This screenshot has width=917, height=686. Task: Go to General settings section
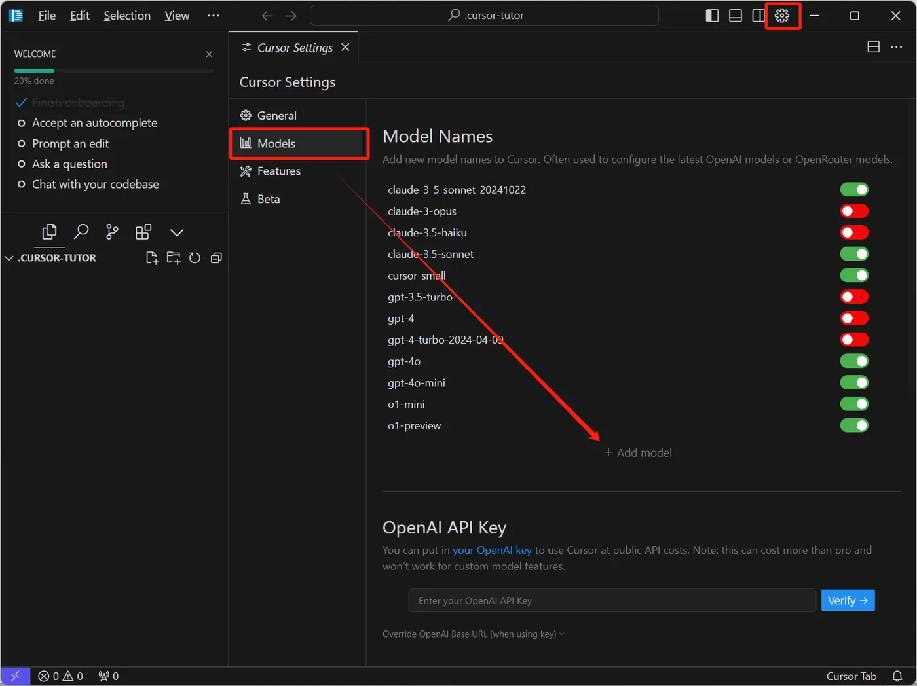pyautogui.click(x=298, y=116)
